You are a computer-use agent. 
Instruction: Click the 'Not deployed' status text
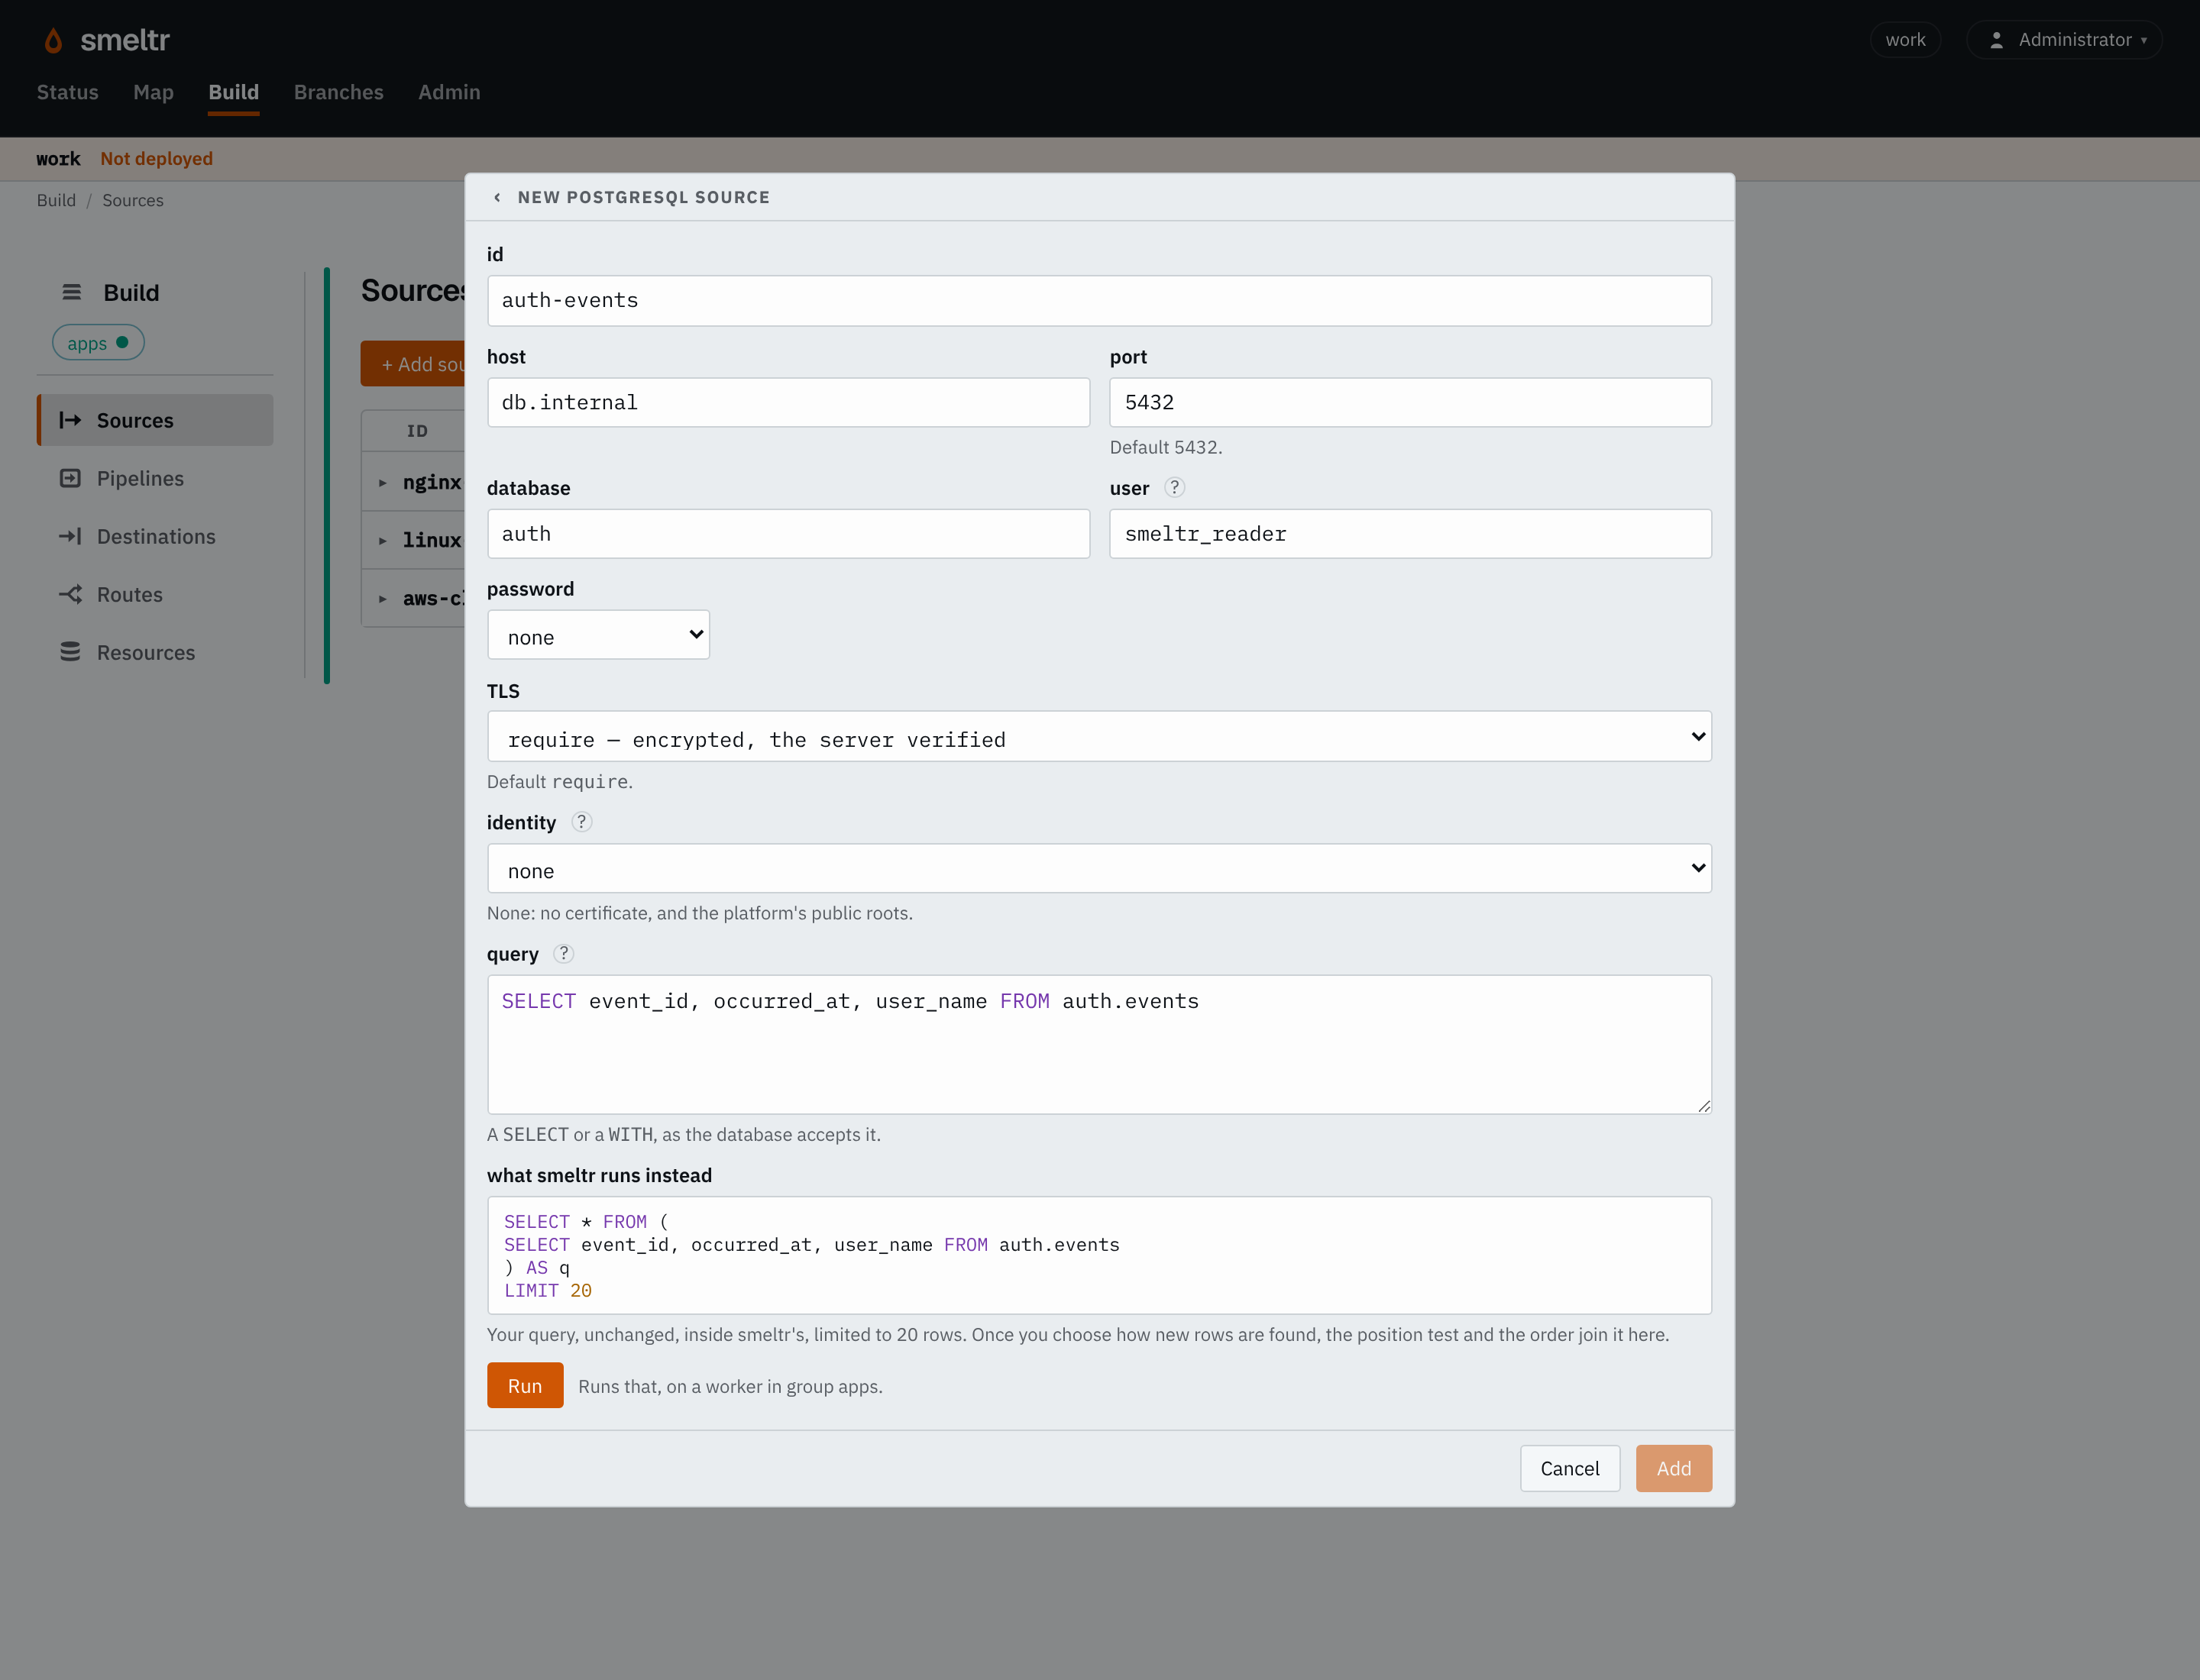(156, 159)
